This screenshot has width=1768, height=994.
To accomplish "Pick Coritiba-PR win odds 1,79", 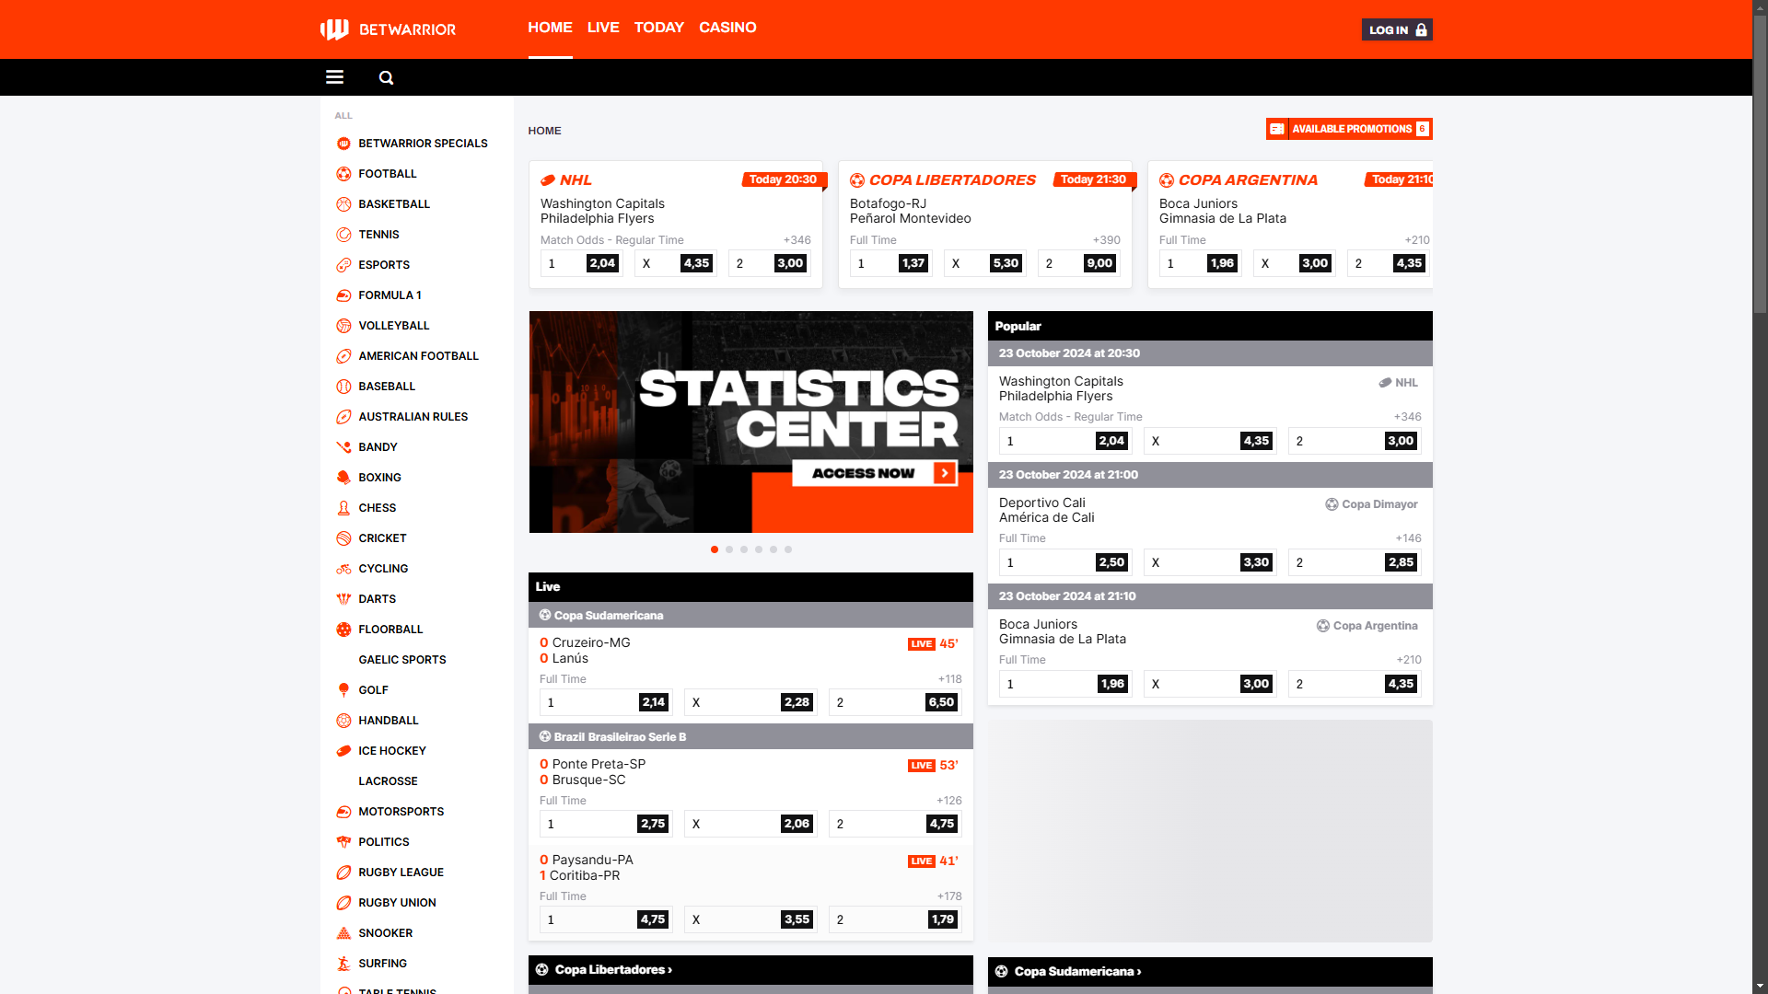I will click(x=895, y=919).
